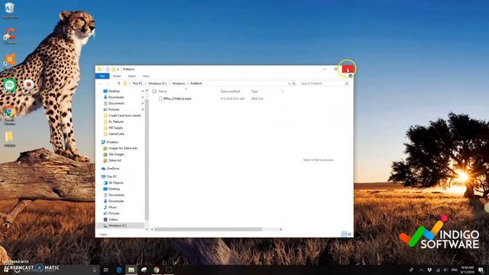Sort by the Date modified column
This screenshot has height=275, width=489.
click(x=230, y=92)
